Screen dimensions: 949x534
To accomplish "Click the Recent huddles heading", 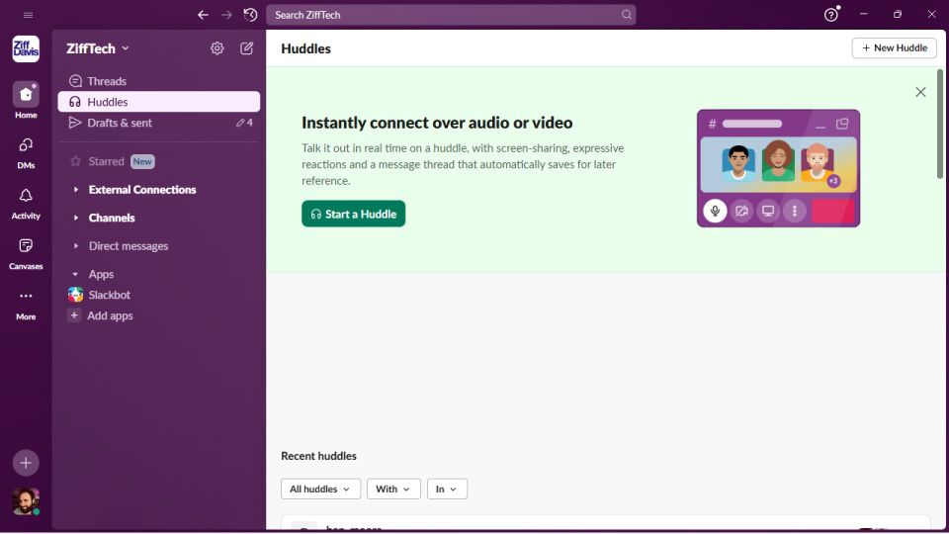I will (x=319, y=456).
